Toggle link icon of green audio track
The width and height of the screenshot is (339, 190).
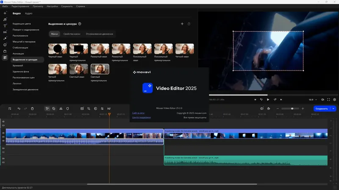(x=3, y=163)
